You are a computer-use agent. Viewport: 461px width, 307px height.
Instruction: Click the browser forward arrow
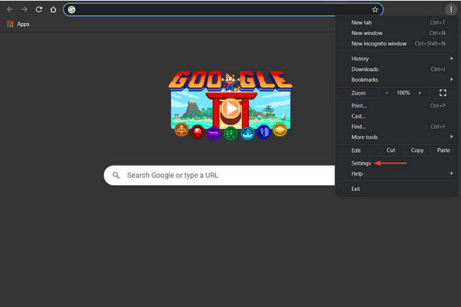24,9
